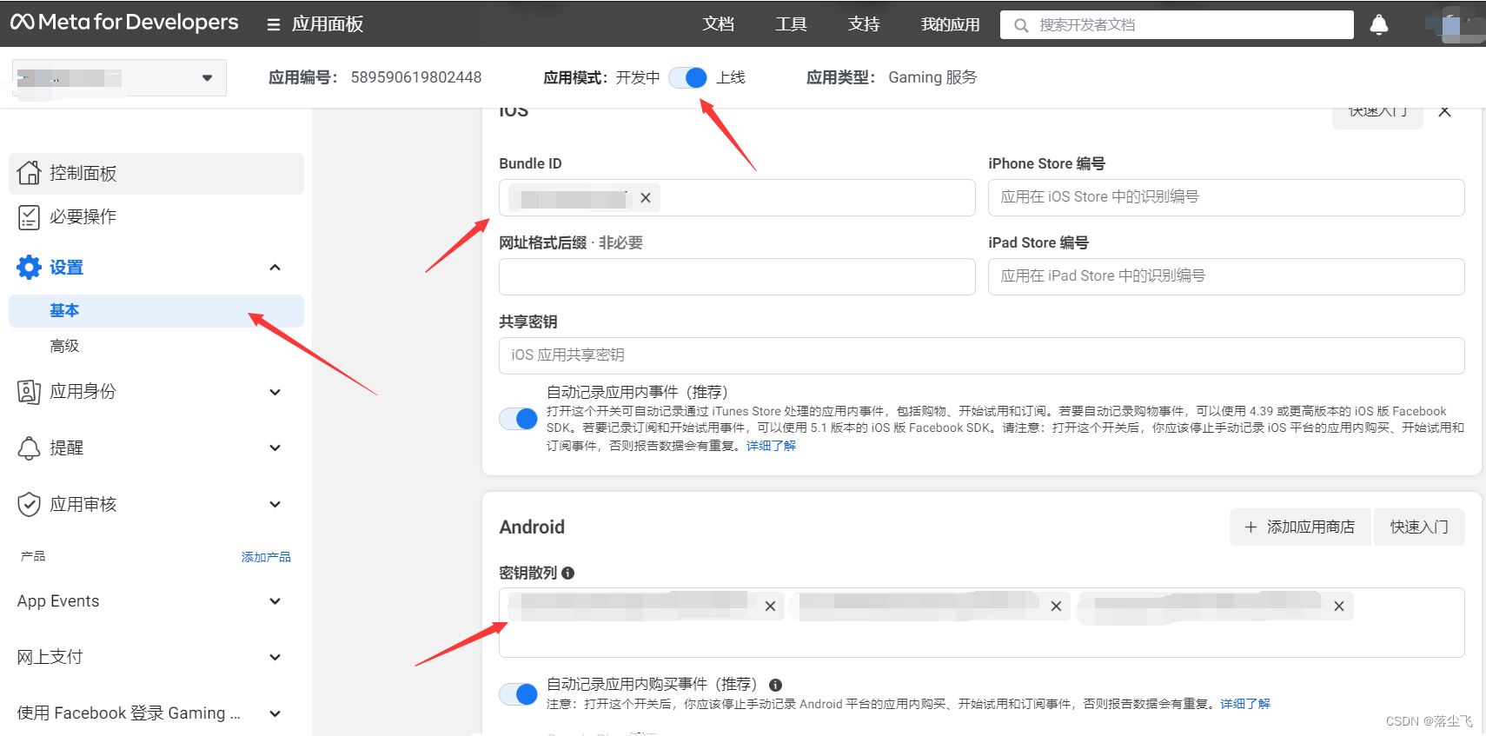Close the iOS platform section
Image resolution: width=1486 pixels, height=736 pixels.
click(x=1444, y=111)
